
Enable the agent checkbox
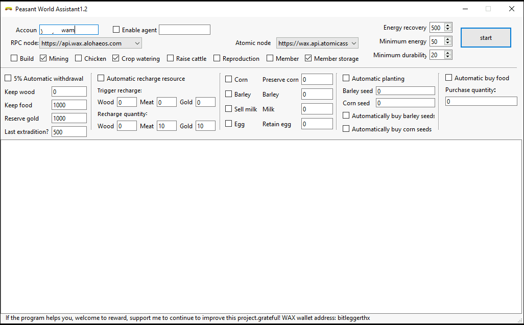click(x=116, y=30)
